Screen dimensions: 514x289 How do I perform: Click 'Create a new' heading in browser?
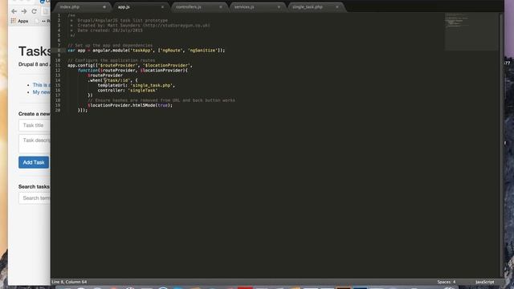pos(34,114)
